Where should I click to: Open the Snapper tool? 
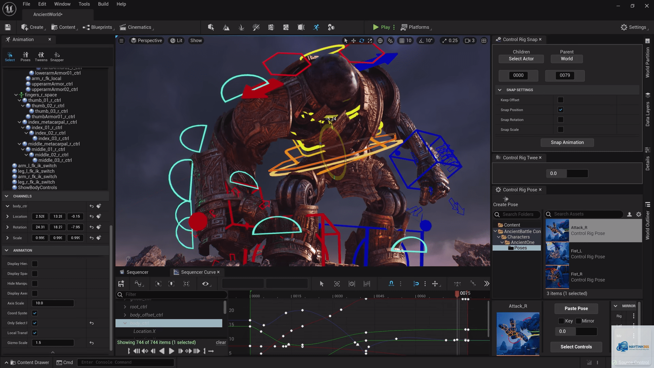[57, 57]
